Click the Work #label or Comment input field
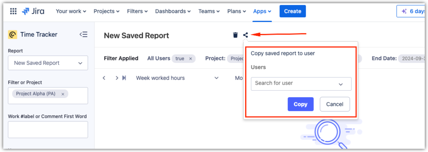The height and width of the screenshot is (152, 428). coord(48,130)
